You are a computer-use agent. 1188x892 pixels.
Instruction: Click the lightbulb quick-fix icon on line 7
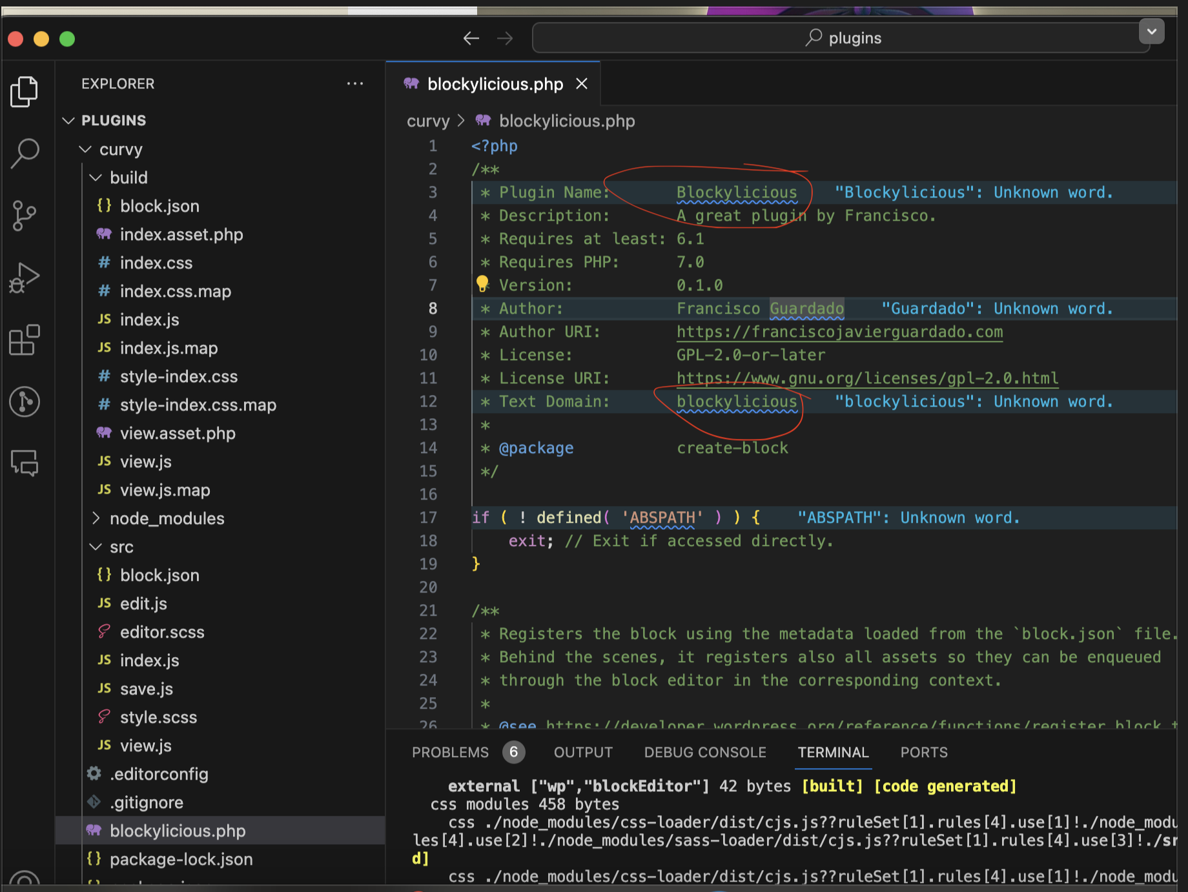coord(482,283)
